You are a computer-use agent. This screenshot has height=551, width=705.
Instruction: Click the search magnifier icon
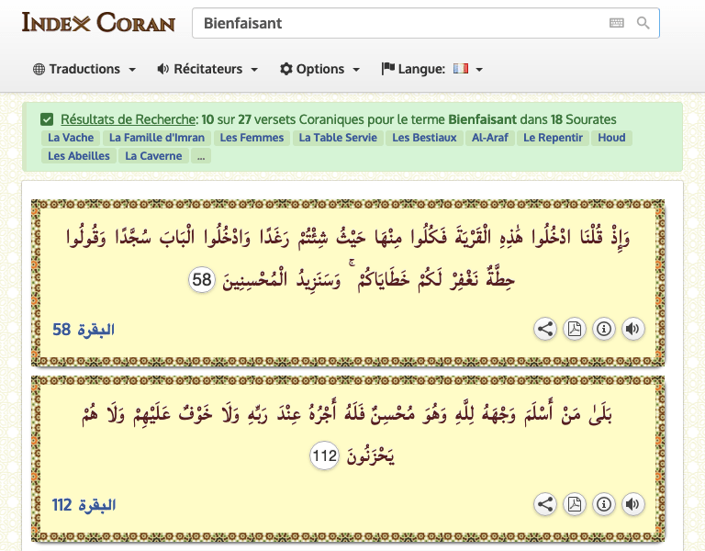point(643,23)
